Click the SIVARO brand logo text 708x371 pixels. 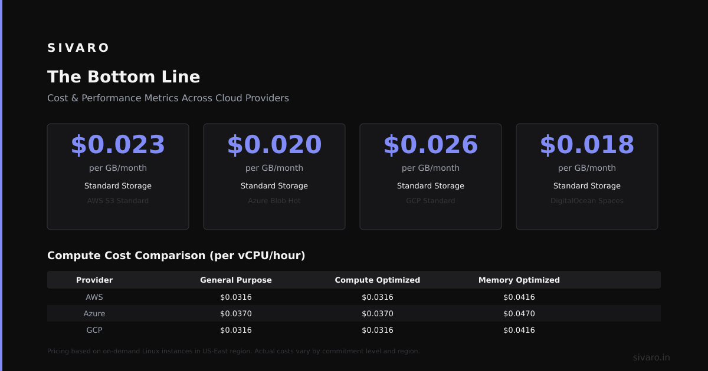click(x=78, y=48)
